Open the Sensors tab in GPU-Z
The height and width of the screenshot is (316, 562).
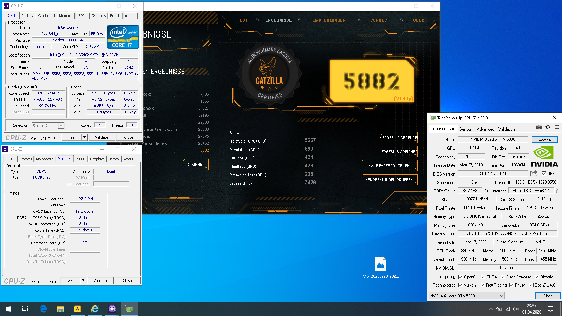(466, 129)
